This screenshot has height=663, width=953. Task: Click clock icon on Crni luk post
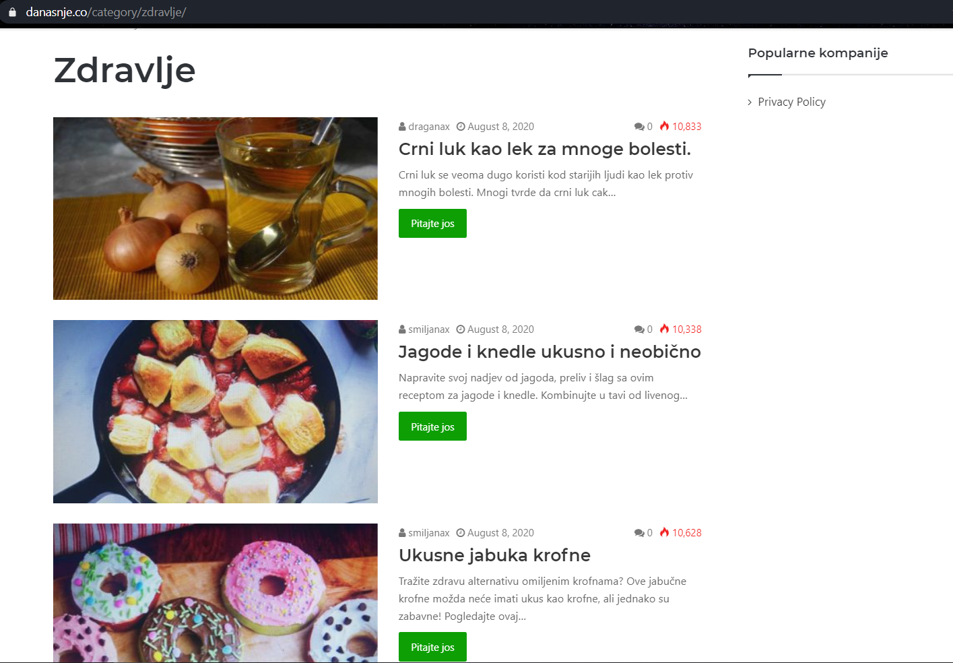tap(461, 127)
